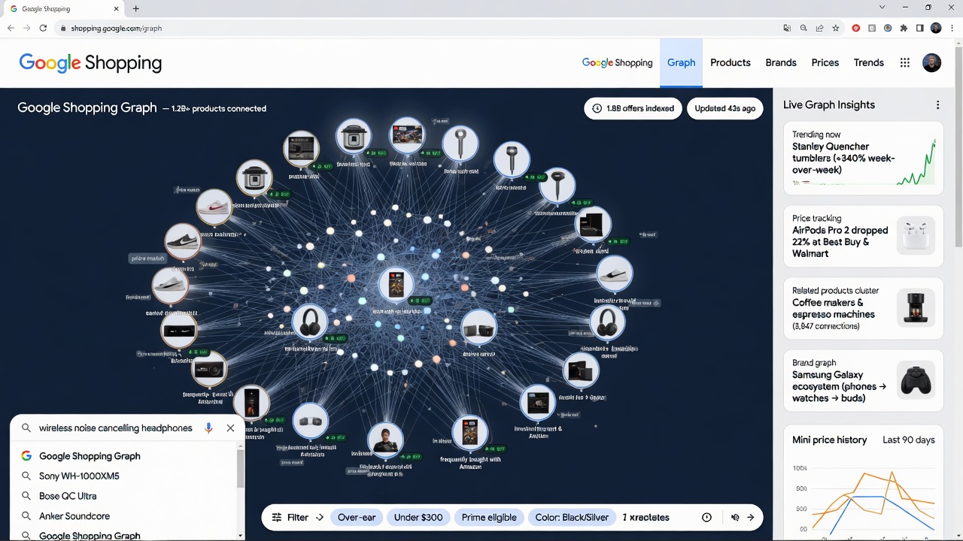Disable the Prime eligible filter chip

[489, 517]
